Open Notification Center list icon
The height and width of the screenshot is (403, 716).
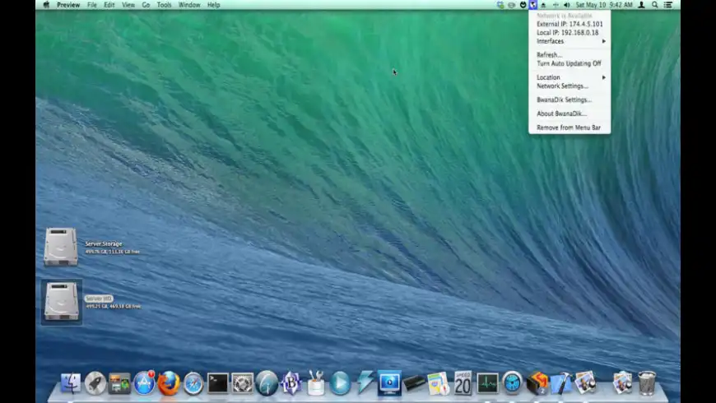click(x=667, y=5)
